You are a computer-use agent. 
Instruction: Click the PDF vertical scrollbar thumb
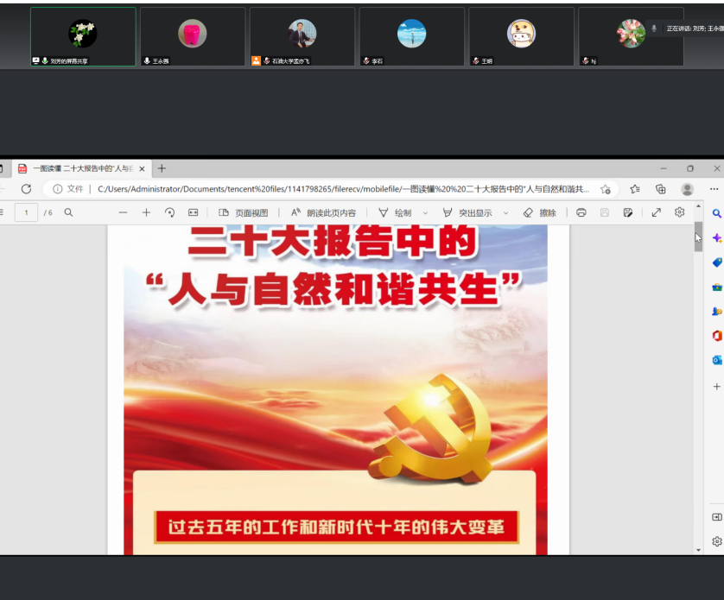pyautogui.click(x=698, y=237)
